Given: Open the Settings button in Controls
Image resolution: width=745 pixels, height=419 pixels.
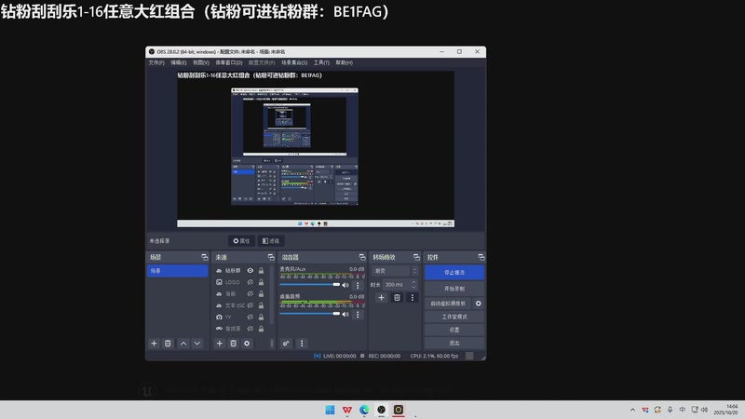Looking at the screenshot, I should [x=454, y=330].
